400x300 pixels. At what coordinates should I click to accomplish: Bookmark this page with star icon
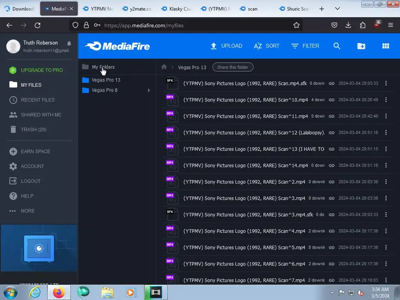pos(296,25)
